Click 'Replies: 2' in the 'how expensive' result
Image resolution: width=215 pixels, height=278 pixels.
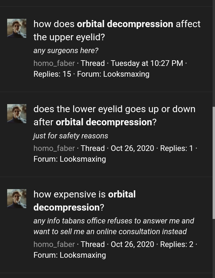pos(177,244)
